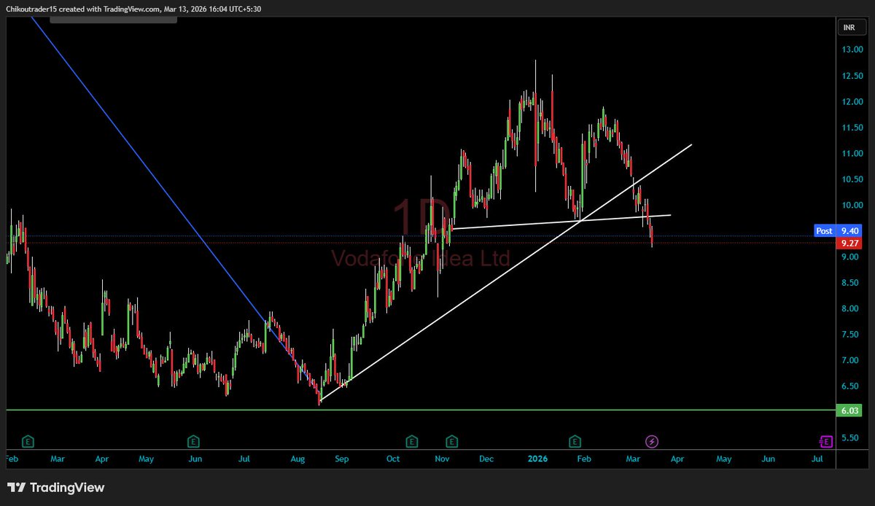Click the pink upcoming earnings icon near July
This screenshot has width=875, height=506.
[826, 441]
